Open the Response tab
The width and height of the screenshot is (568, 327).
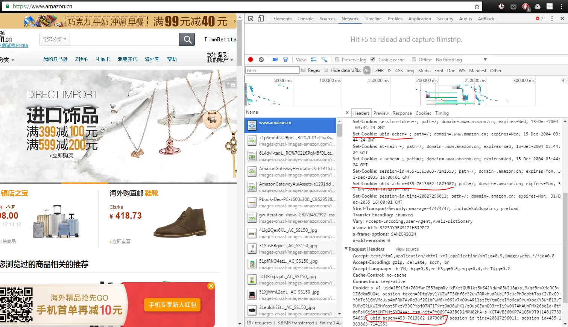tap(402, 113)
